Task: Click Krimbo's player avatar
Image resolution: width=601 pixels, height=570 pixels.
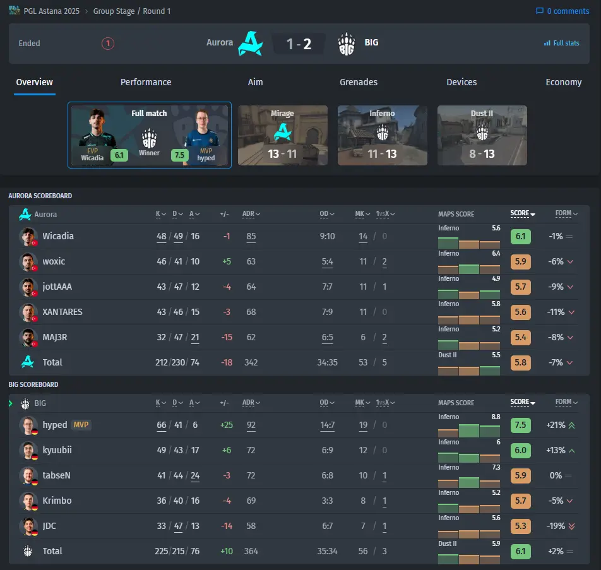Action: [x=28, y=501]
